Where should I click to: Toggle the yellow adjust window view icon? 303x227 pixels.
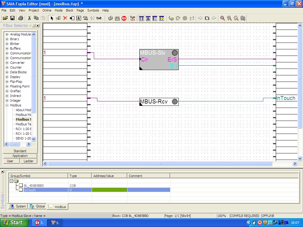pyautogui.click(x=162, y=18)
